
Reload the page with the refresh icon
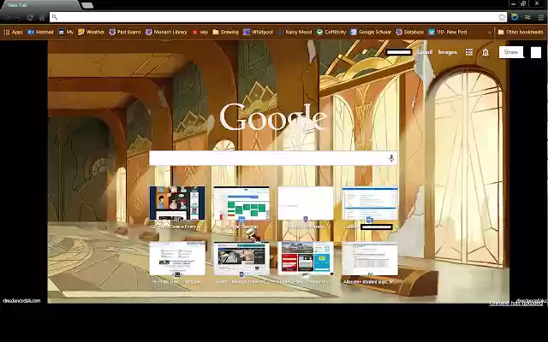coord(30,17)
